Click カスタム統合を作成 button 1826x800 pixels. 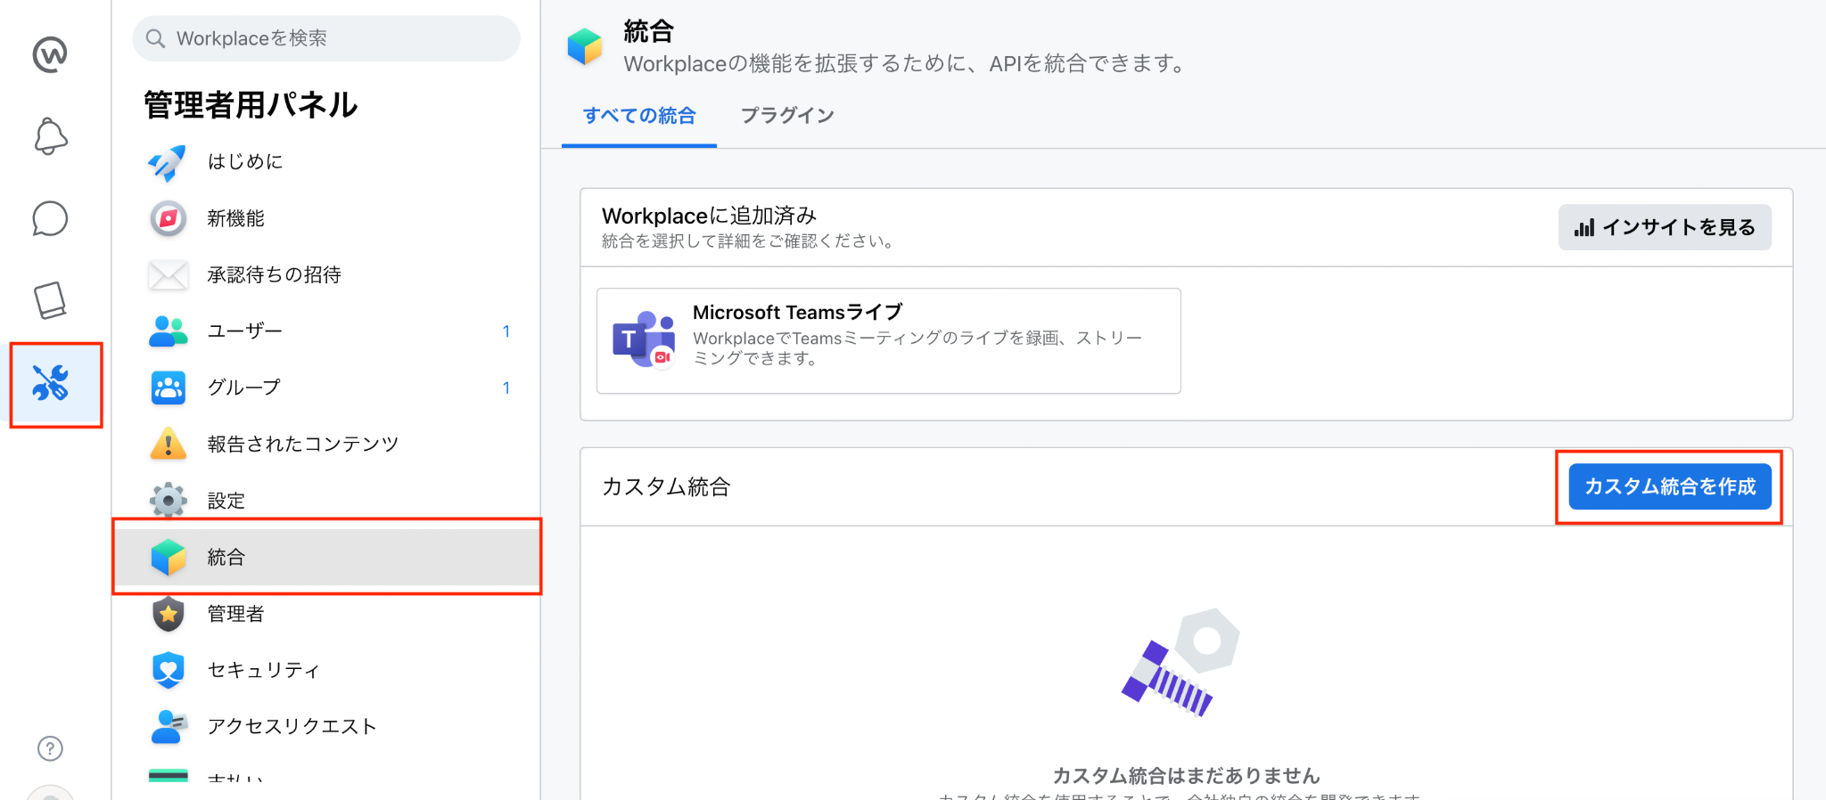(x=1670, y=486)
